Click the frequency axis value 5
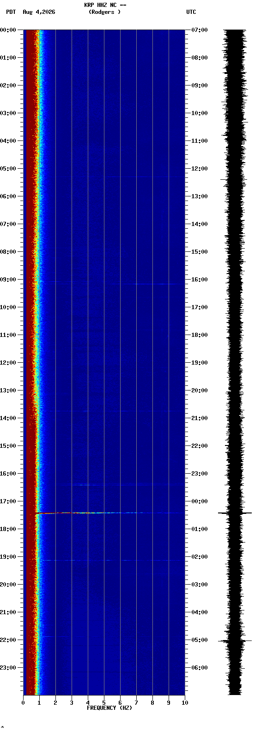This screenshot has width=255, height=732. (x=104, y=703)
